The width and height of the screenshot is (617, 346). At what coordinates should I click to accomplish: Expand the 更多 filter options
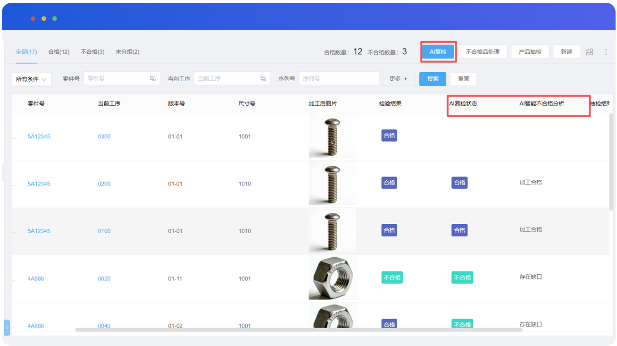(x=399, y=79)
